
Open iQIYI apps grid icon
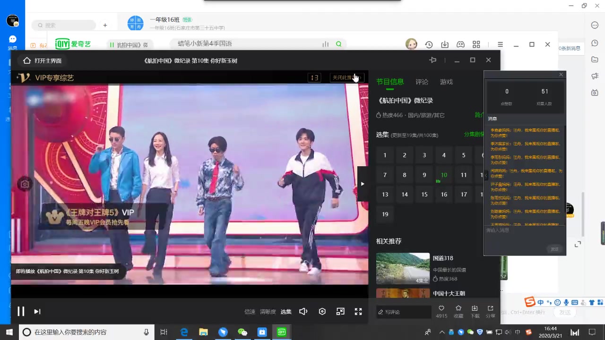[x=476, y=44]
